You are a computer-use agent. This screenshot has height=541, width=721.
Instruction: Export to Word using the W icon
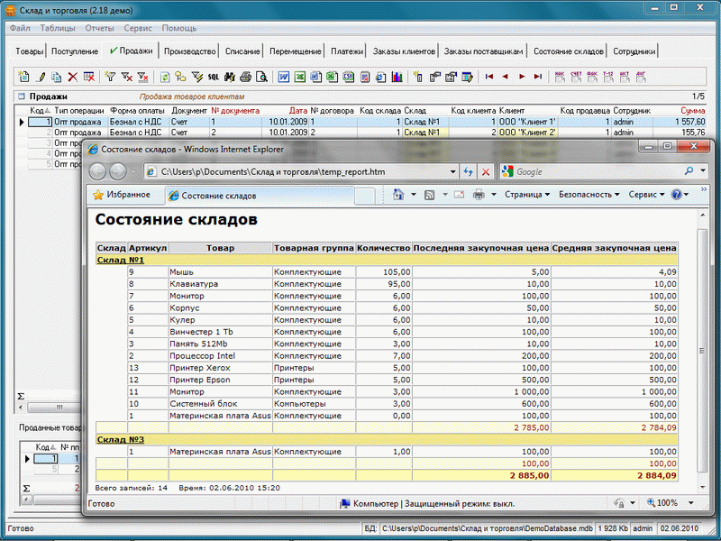[x=284, y=78]
